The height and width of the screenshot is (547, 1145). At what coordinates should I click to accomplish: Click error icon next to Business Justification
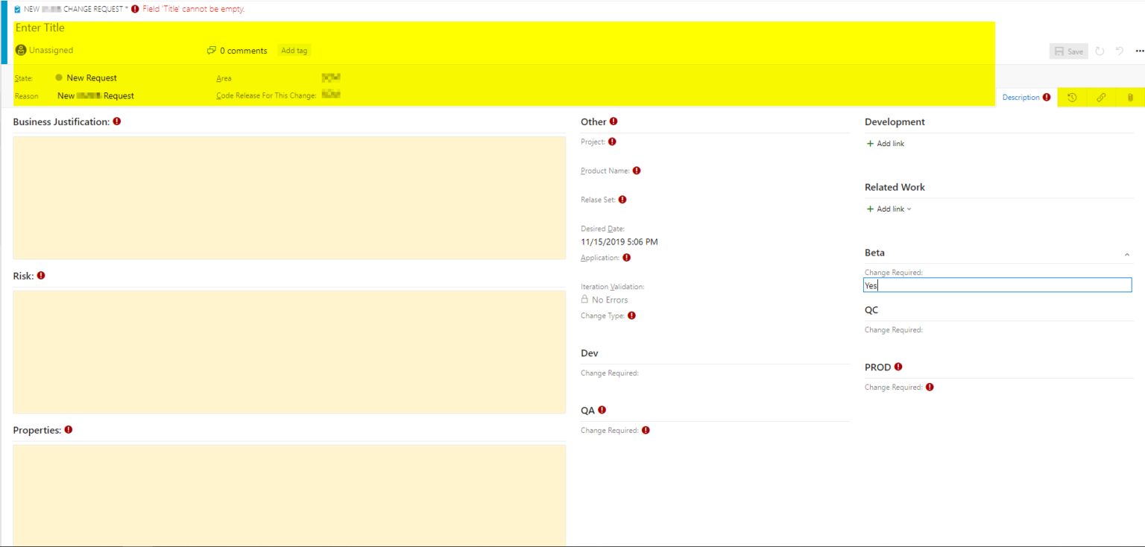pos(117,121)
